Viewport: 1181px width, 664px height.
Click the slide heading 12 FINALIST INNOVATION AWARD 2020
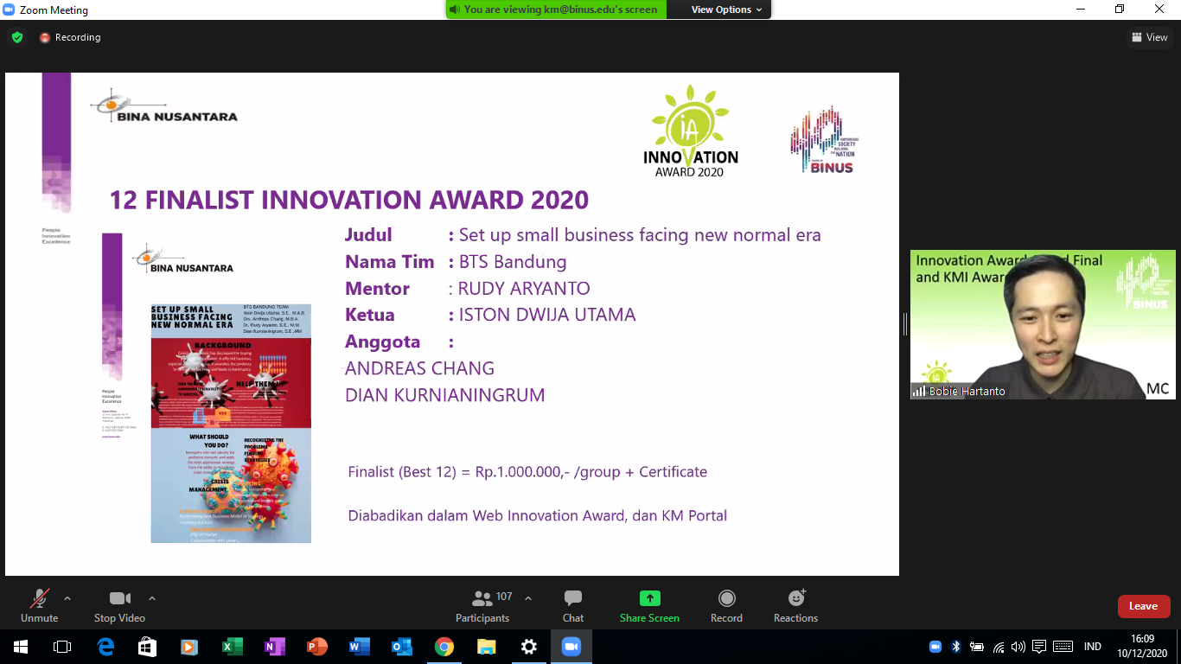pyautogui.click(x=348, y=200)
